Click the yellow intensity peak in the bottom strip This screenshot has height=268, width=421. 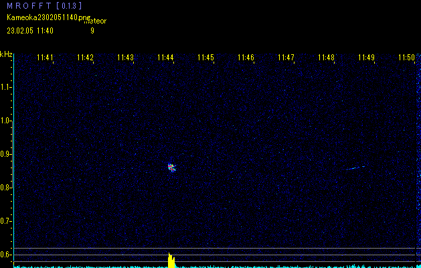tap(171, 261)
